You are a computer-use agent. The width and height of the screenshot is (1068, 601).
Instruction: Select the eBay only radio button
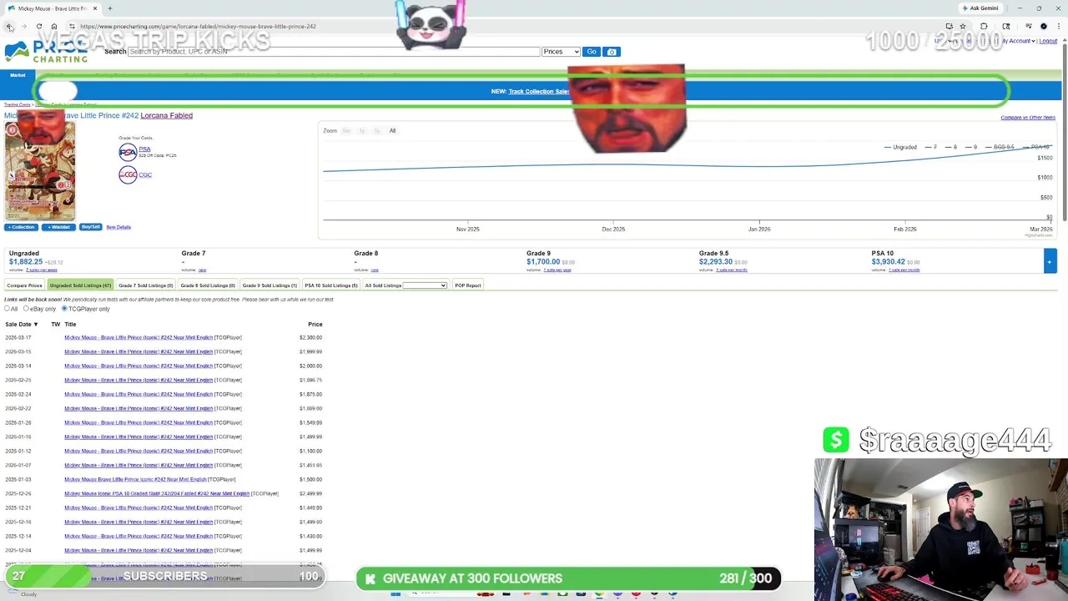26,309
